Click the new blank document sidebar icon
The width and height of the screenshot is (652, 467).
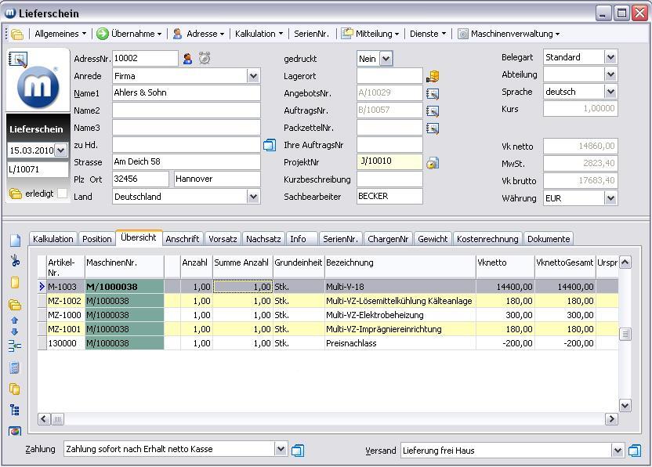pyautogui.click(x=15, y=241)
